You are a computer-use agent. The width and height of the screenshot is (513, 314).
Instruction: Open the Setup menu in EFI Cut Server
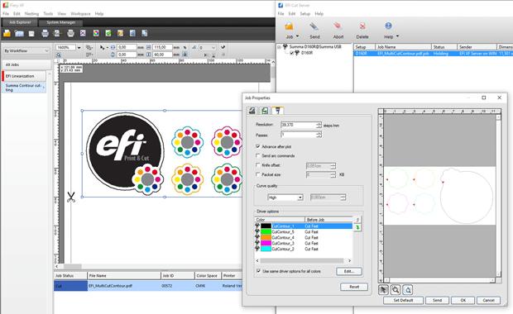pyautogui.click(x=305, y=14)
